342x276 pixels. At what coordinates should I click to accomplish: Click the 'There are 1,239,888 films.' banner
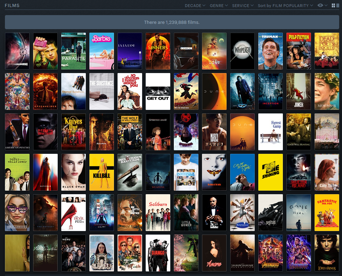[x=172, y=22]
